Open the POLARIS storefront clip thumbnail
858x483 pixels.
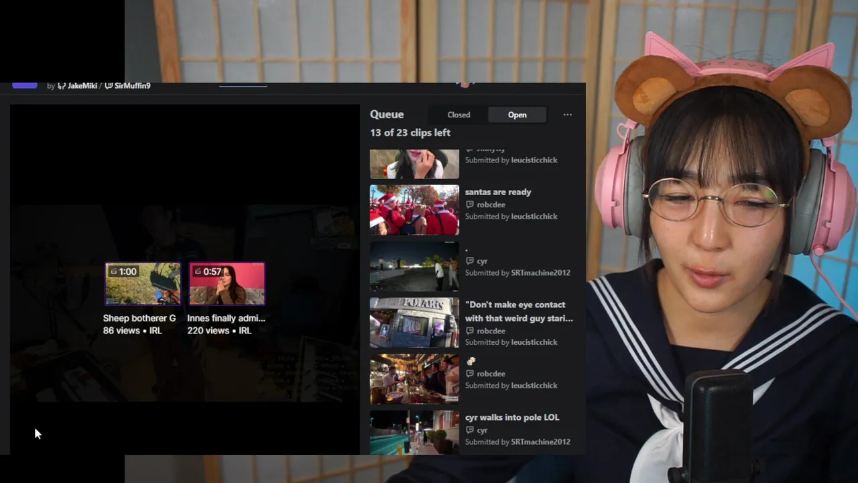(x=414, y=323)
